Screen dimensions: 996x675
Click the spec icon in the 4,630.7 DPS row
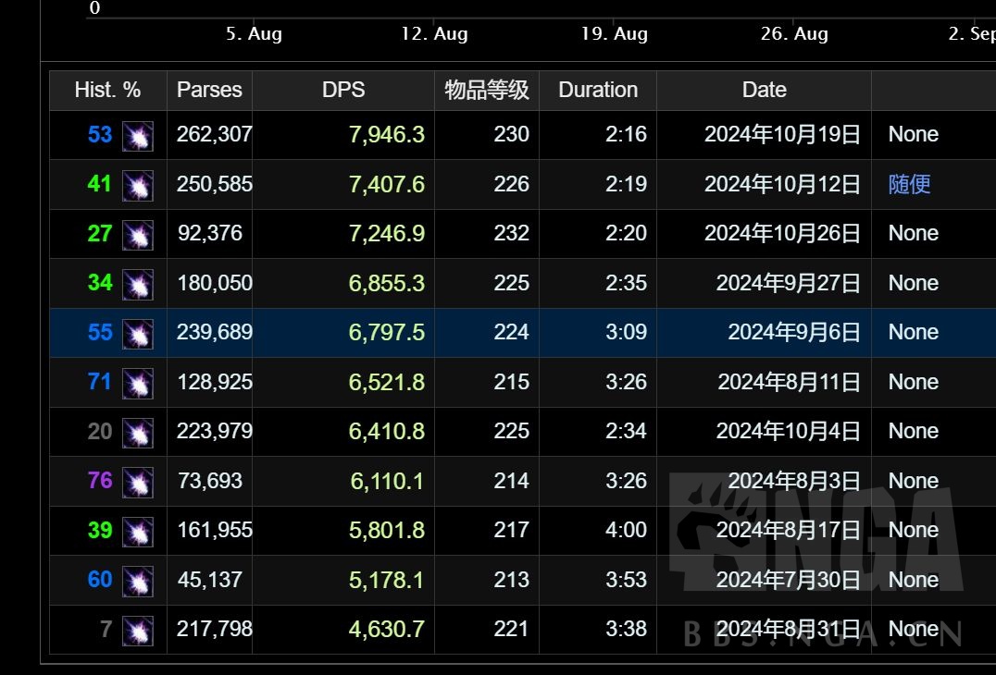click(x=138, y=631)
